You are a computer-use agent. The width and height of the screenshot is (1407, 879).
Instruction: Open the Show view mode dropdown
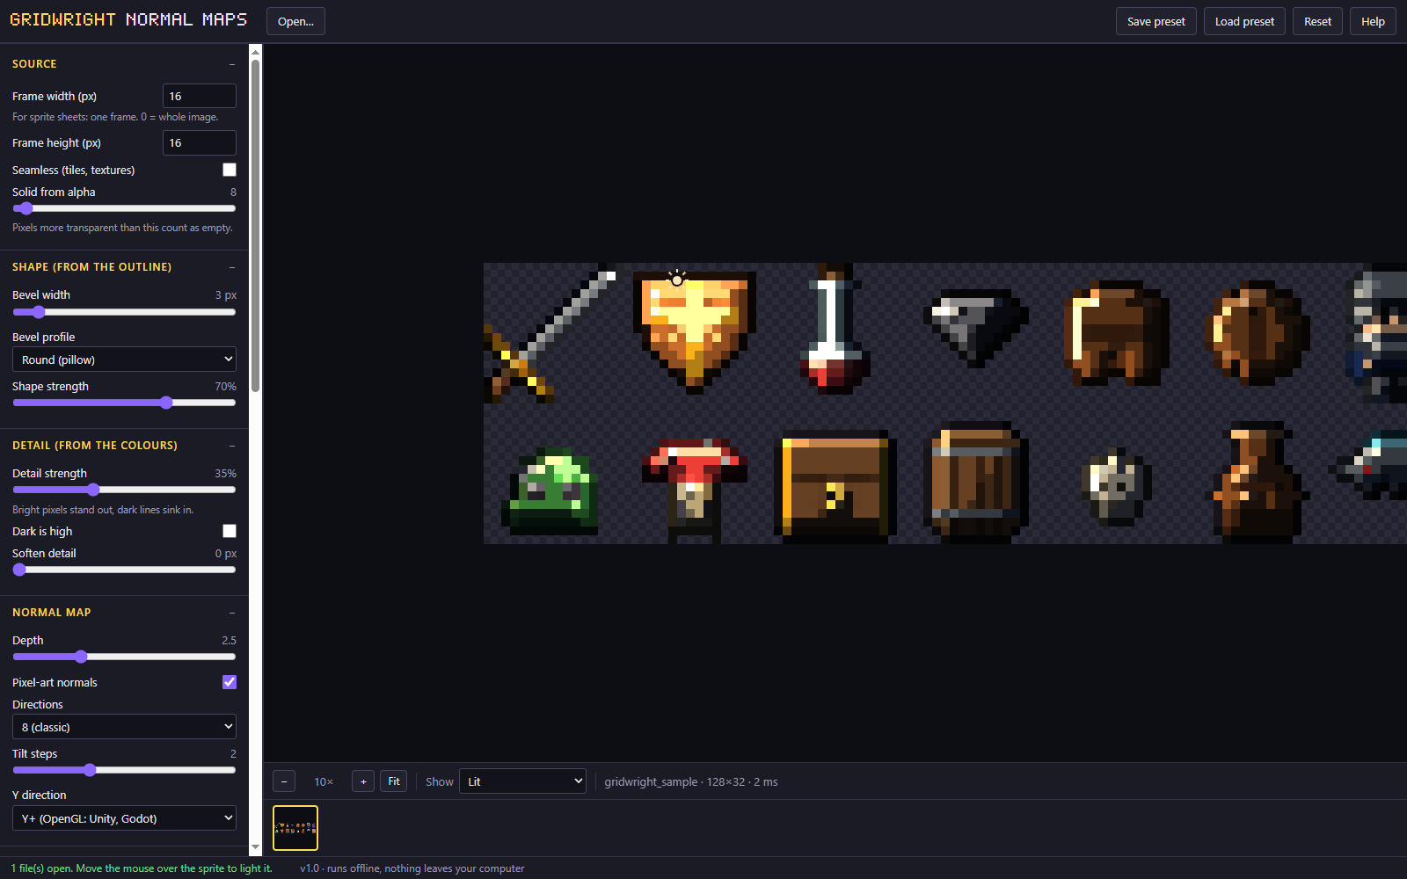pos(522,781)
